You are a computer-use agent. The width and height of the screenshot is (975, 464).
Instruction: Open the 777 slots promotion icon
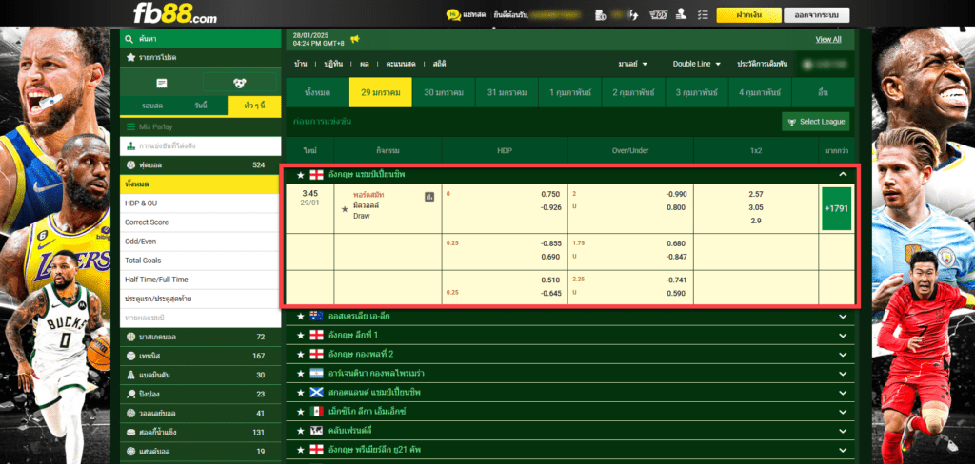pos(658,15)
